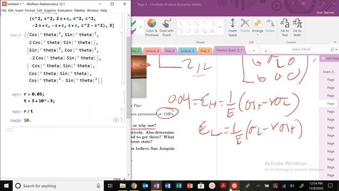This screenshot has height=191, width=339.
Task: Open Outlook from the taskbar
Action: 145,186
